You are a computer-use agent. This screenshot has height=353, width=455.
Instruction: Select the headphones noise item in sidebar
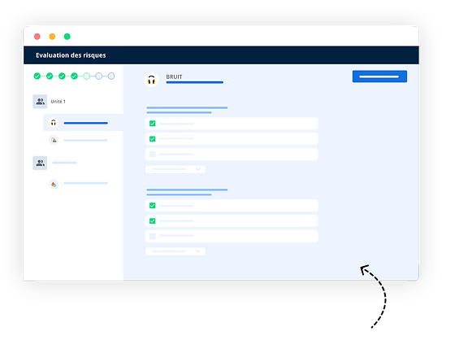coord(83,123)
